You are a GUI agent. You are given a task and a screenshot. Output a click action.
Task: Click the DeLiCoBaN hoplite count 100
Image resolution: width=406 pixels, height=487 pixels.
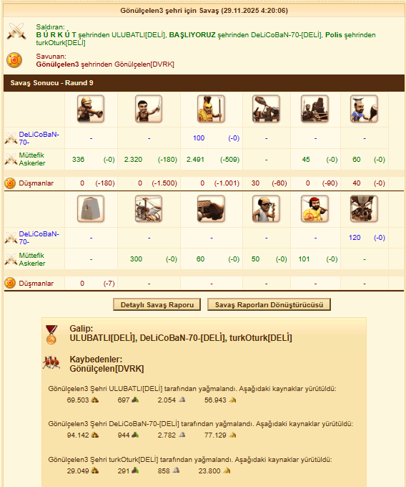tap(199, 138)
